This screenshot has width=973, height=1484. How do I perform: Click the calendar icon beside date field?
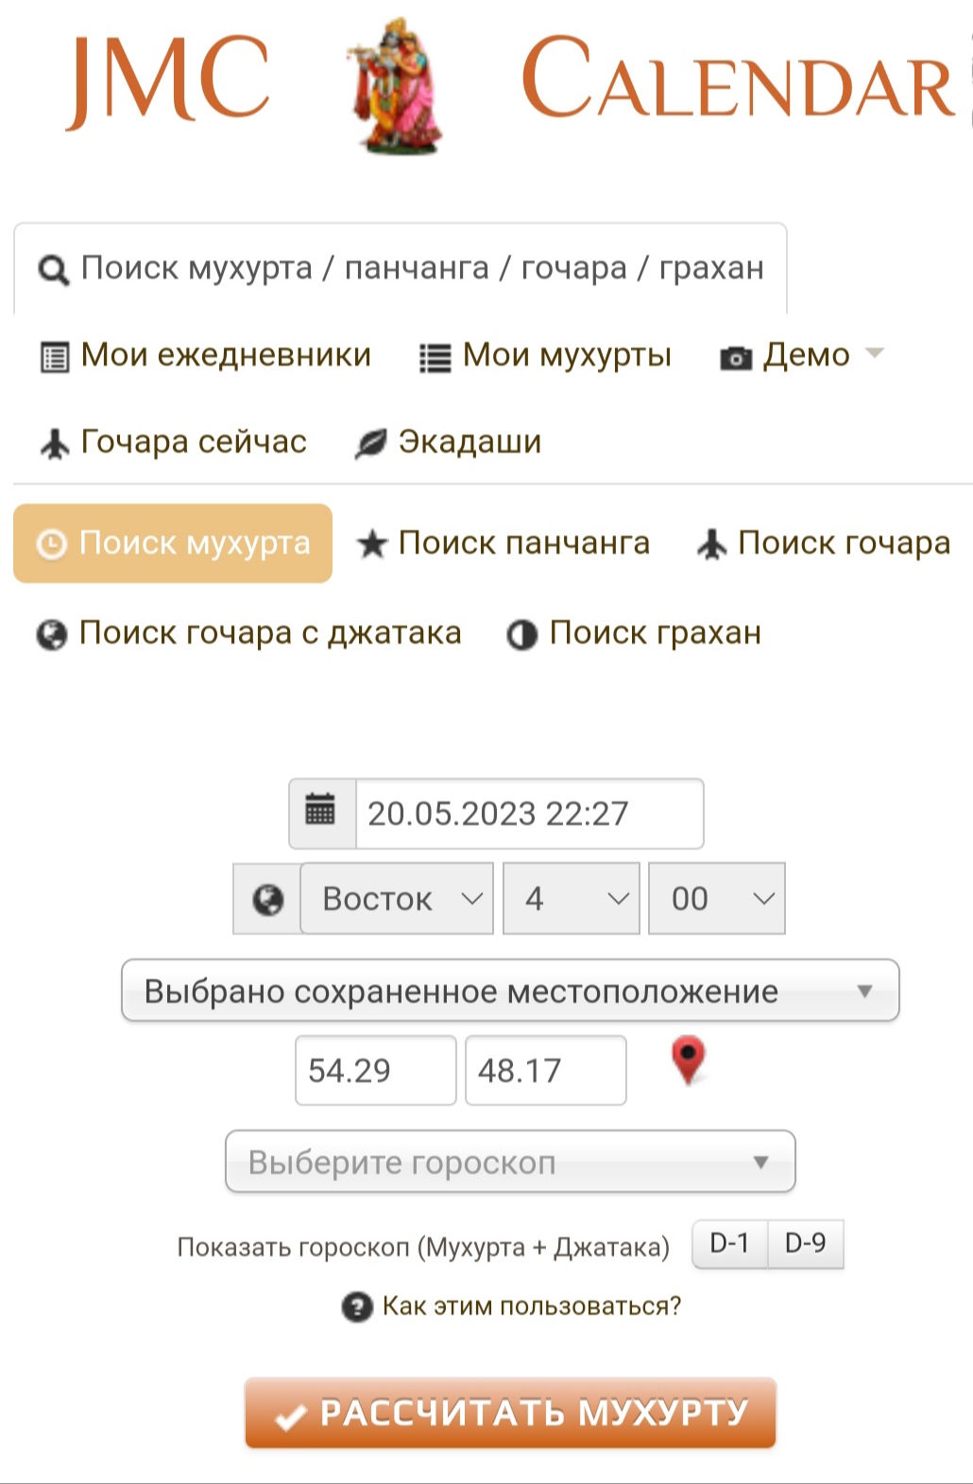[x=321, y=813]
